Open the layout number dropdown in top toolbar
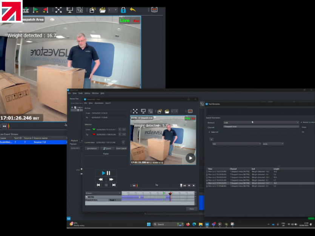The height and width of the screenshot is (236, 315). click(x=113, y=10)
